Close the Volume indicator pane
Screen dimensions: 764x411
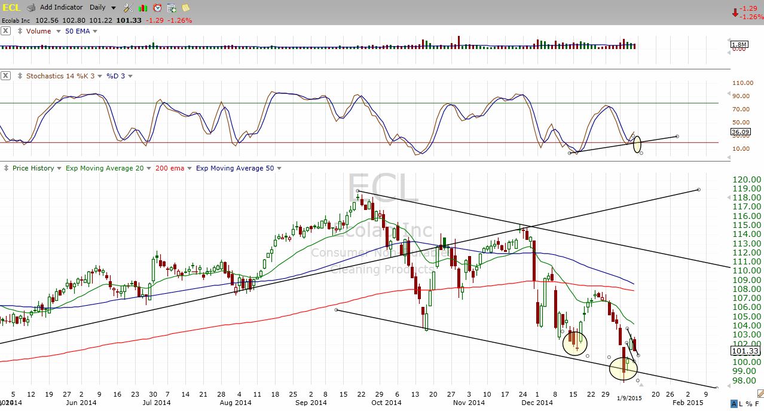[5, 31]
